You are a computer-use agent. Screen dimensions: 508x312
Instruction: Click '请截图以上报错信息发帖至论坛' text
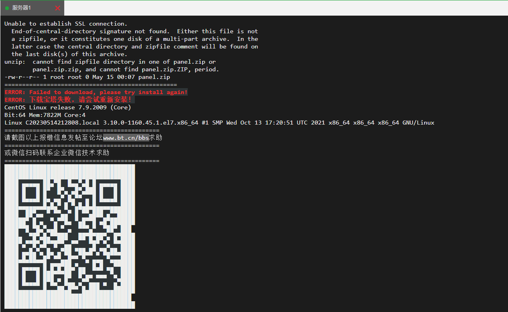click(54, 138)
